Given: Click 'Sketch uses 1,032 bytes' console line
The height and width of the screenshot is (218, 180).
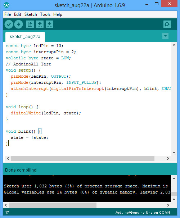Looking at the screenshot, I should 87,186.
